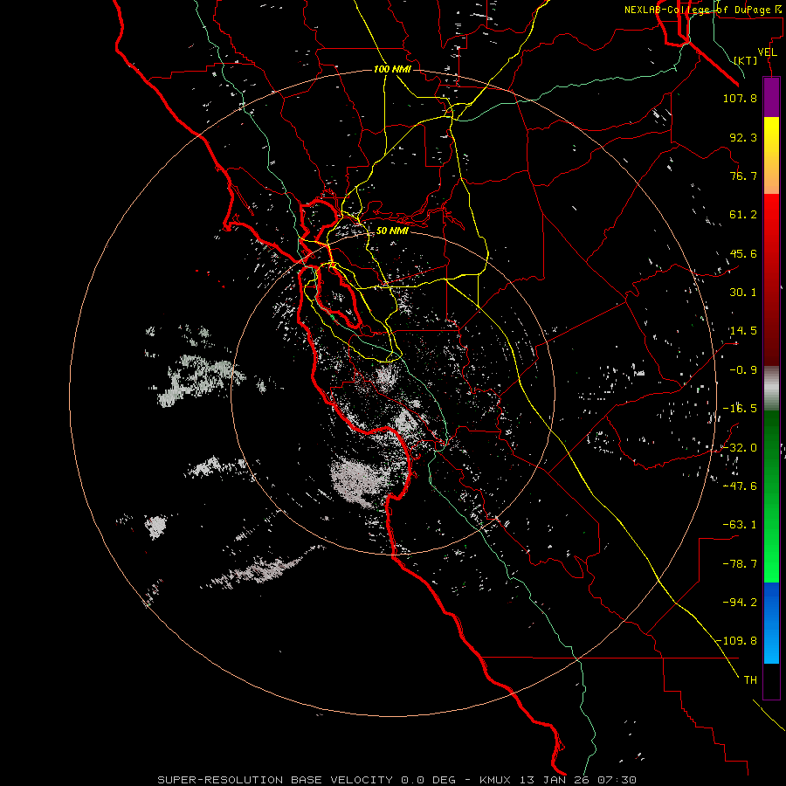This screenshot has width=786, height=786.
Task: Pick the yellow segment of the velocity color bar
Action: (771, 155)
